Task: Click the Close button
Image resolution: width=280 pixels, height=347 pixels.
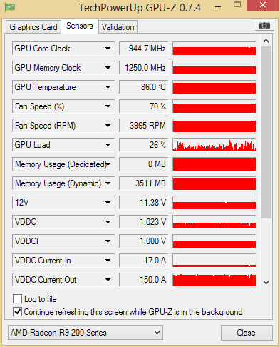Action: pyautogui.click(x=247, y=333)
